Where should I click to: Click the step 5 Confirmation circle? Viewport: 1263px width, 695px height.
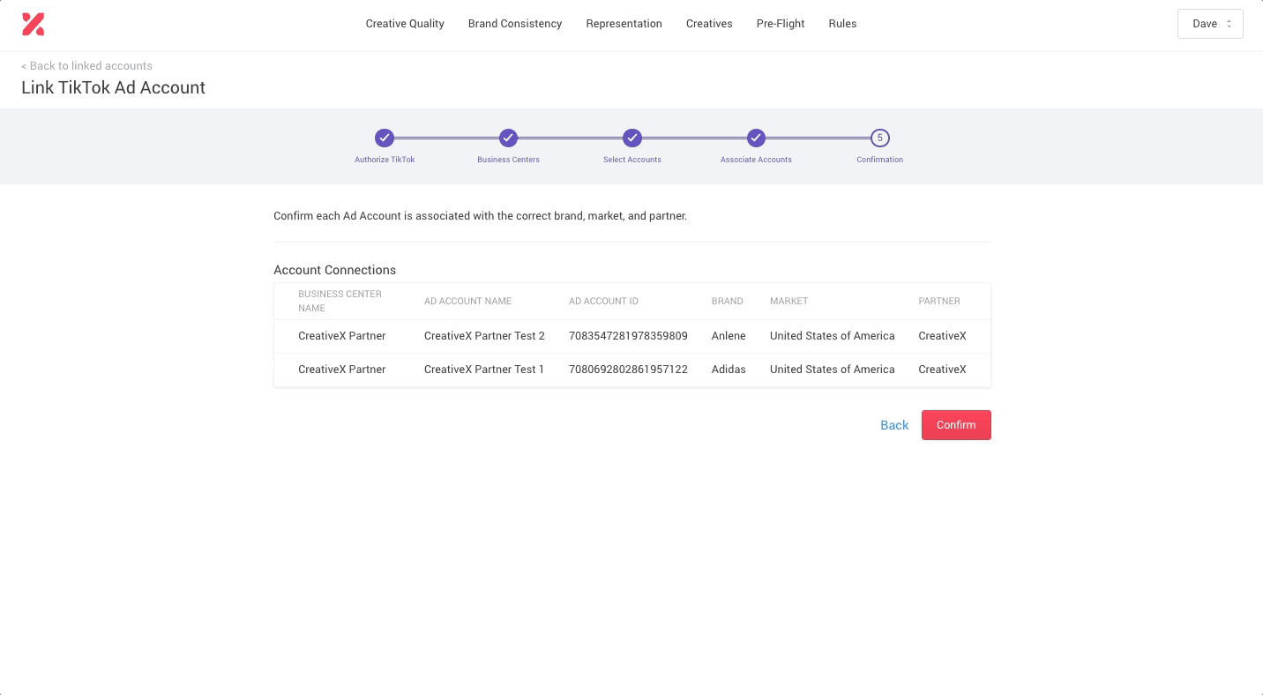(880, 138)
